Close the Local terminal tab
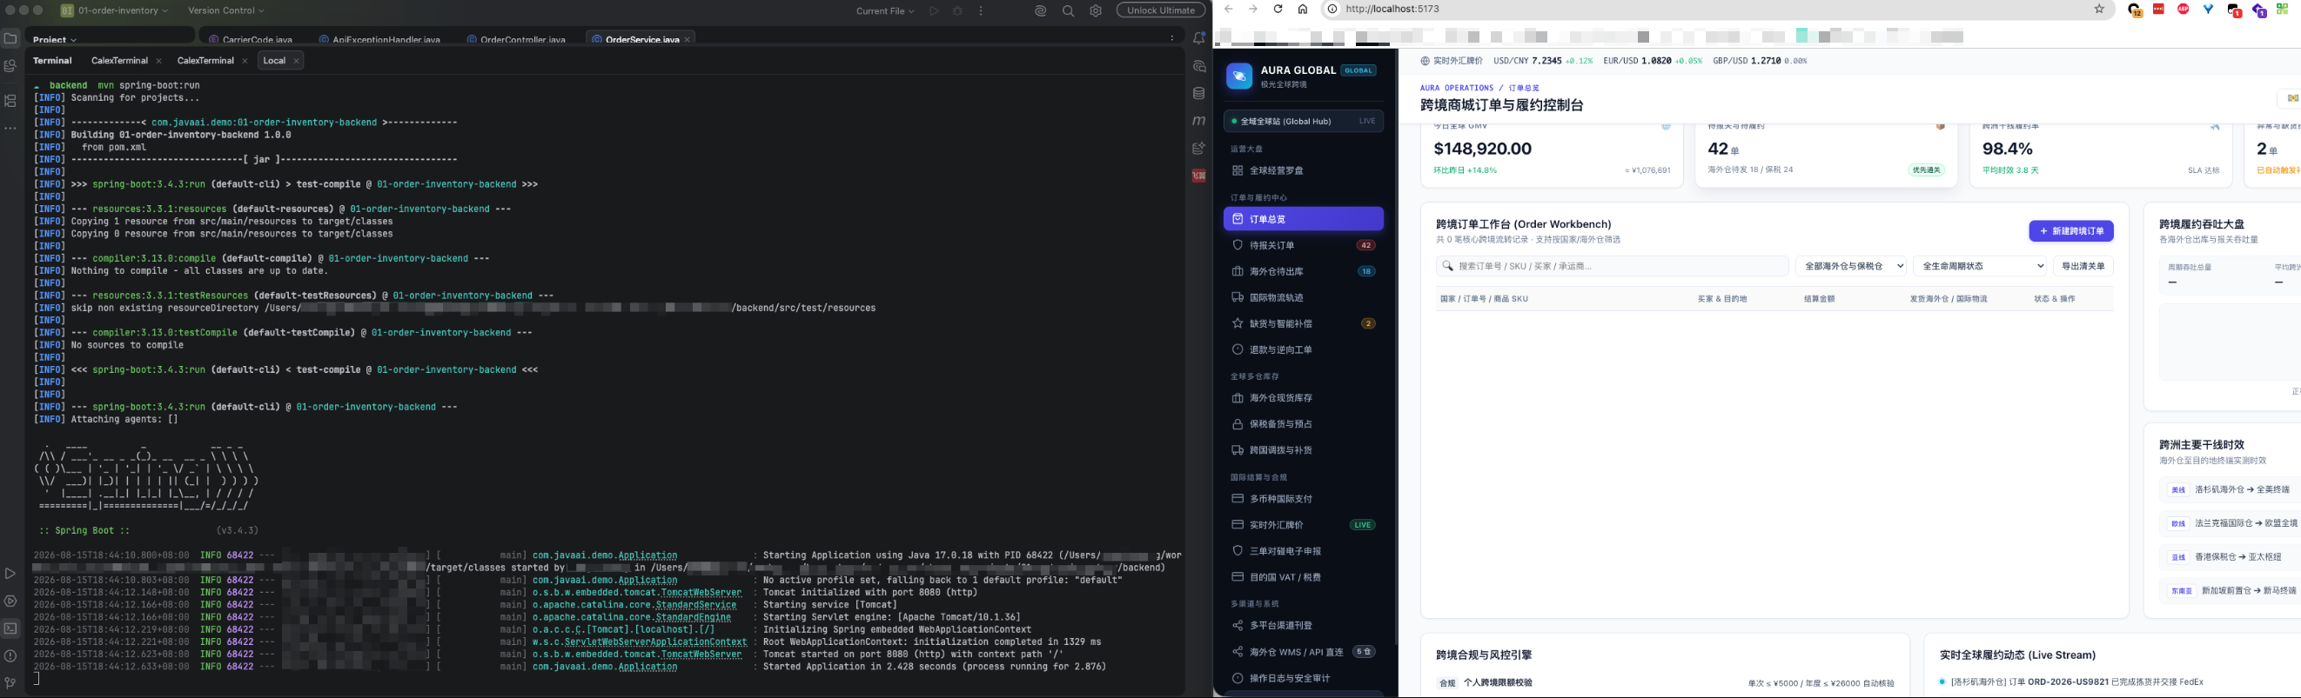 [x=297, y=61]
